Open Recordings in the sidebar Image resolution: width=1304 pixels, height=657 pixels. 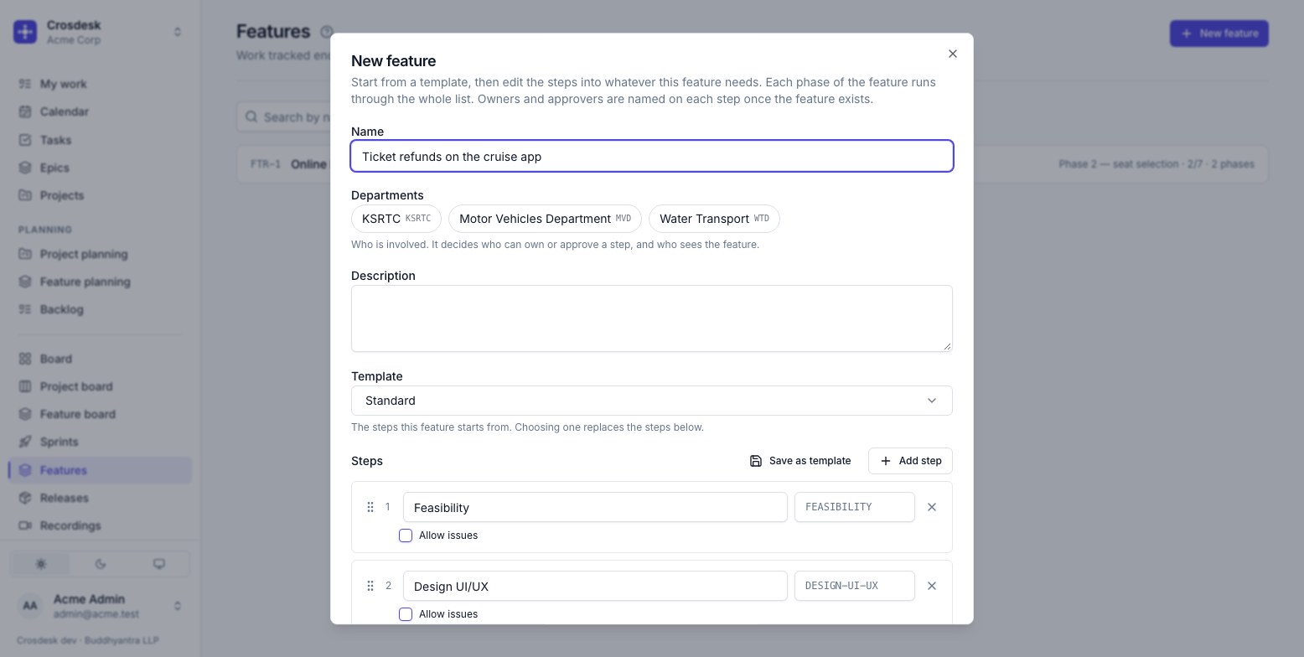100,525
